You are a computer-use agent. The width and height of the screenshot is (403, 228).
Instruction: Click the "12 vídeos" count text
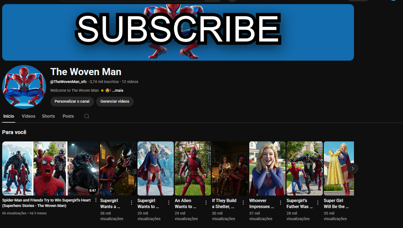(x=130, y=82)
